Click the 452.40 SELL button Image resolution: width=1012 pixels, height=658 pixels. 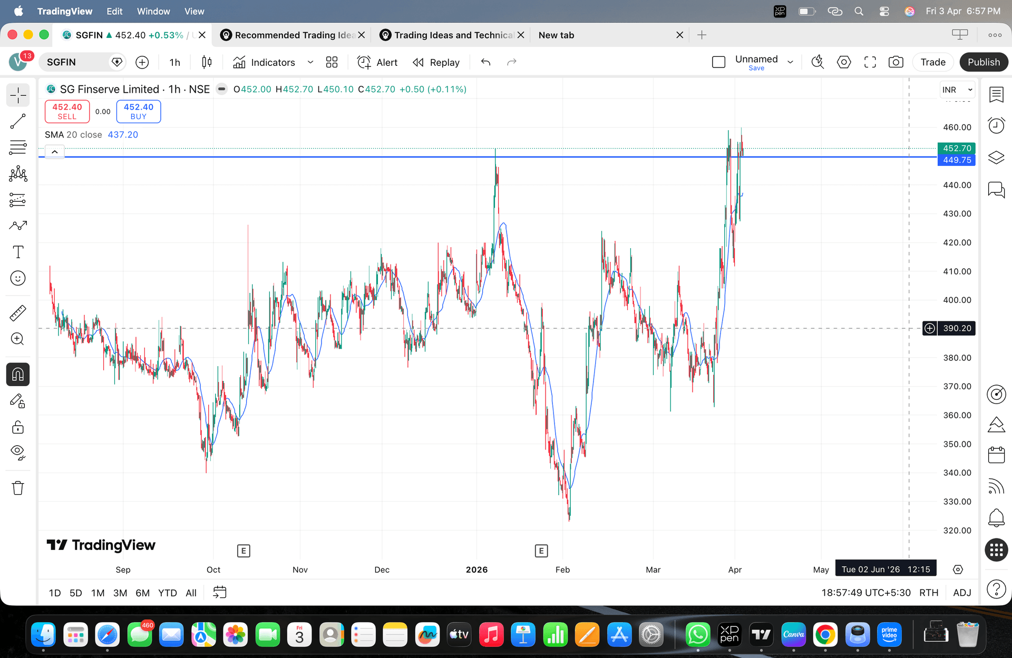(x=67, y=111)
